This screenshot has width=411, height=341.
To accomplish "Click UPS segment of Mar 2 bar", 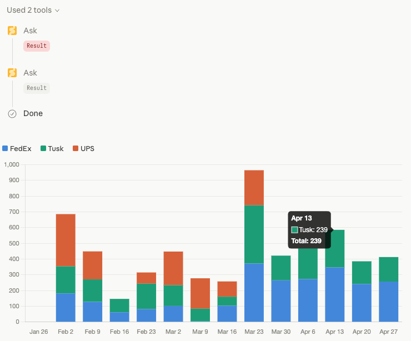I will click(173, 268).
